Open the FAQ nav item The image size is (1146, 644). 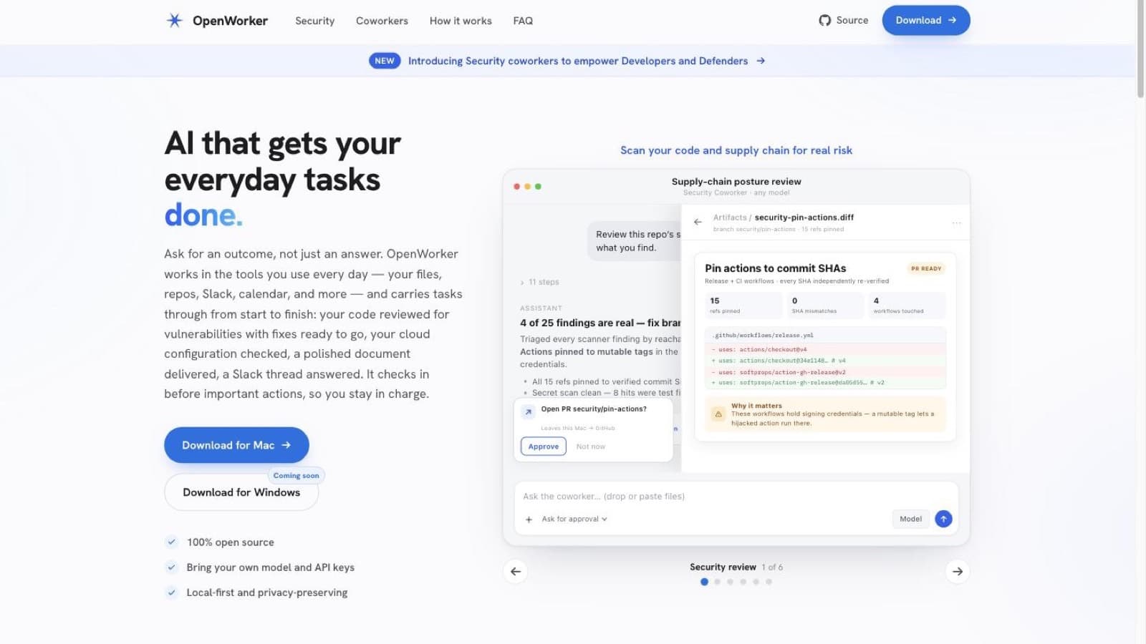[x=523, y=21]
